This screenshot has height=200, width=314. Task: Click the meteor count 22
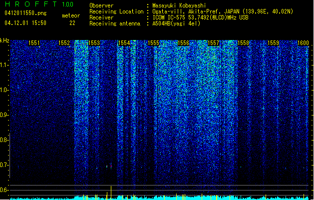72,23
